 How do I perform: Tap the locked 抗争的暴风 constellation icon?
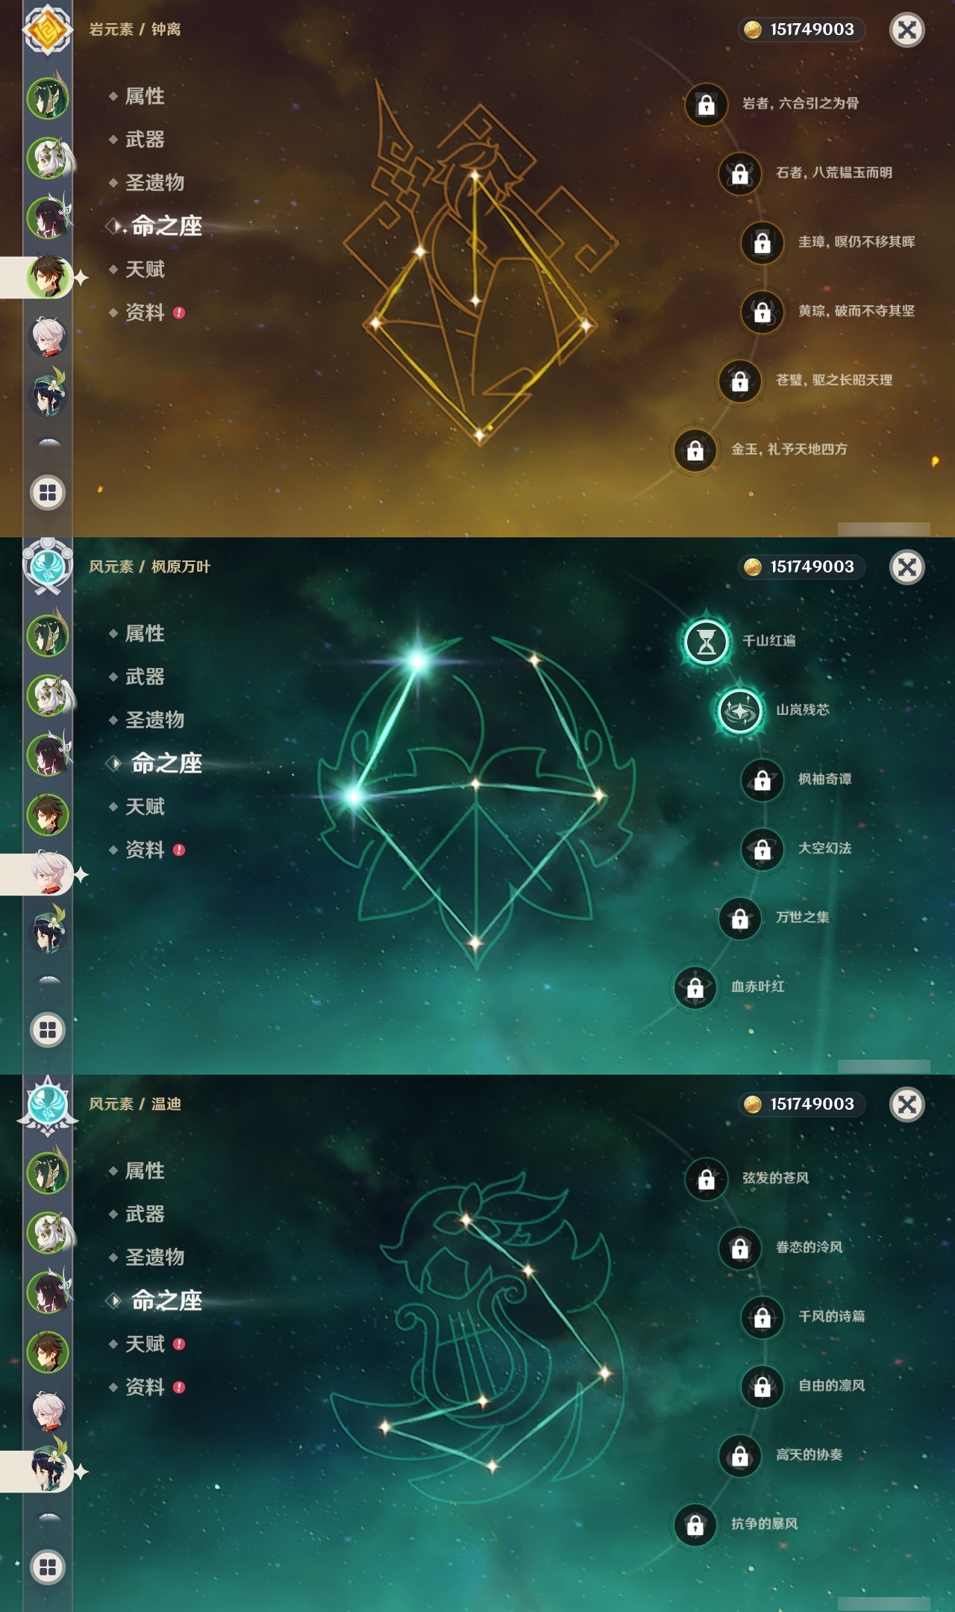pyautogui.click(x=695, y=1525)
